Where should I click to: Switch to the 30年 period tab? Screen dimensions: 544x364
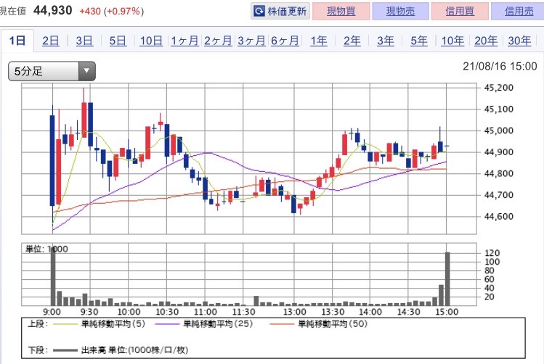(519, 41)
